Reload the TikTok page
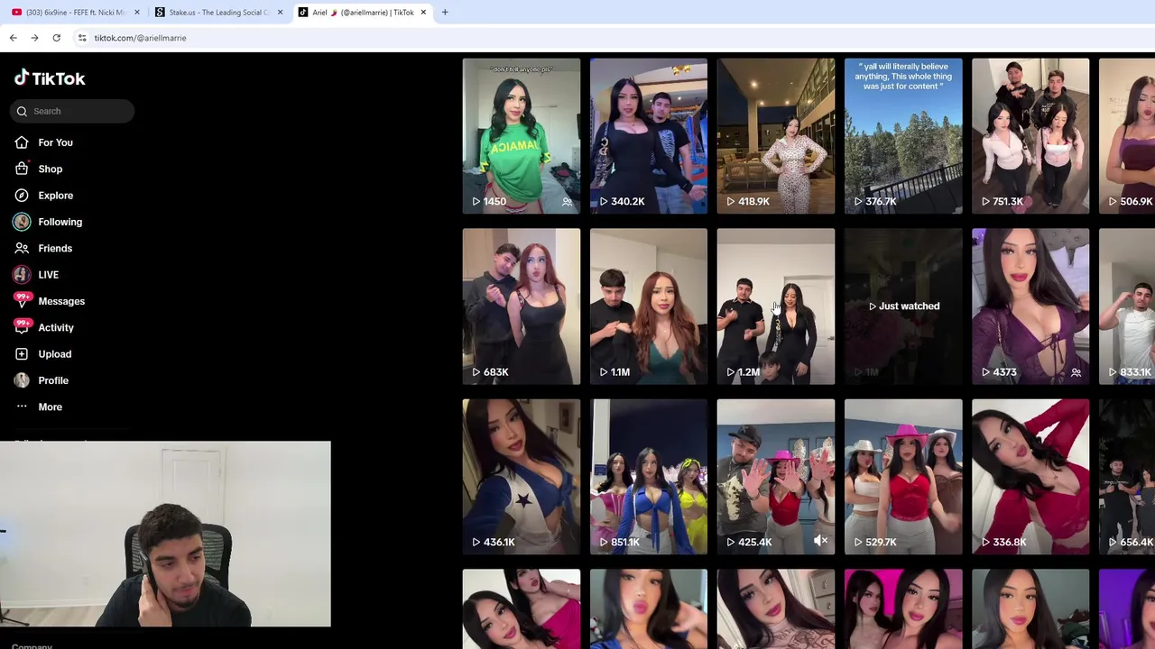This screenshot has width=1155, height=649. [x=56, y=38]
